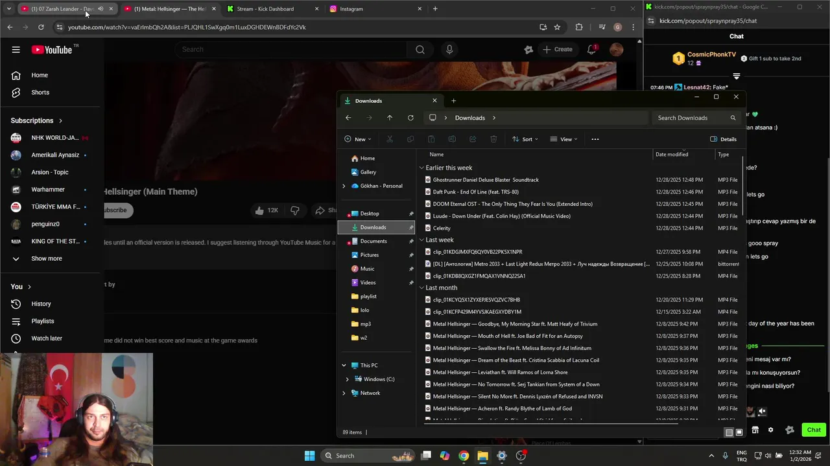Open the View dropdown in File Explorer
This screenshot has width=830, height=466.
[x=563, y=139]
